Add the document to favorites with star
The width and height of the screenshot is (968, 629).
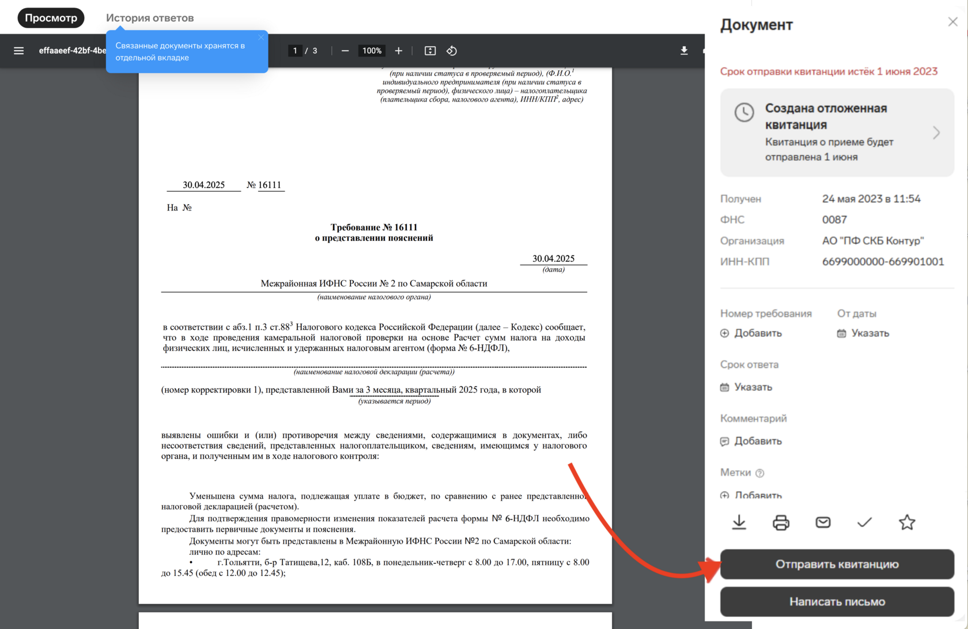point(907,522)
